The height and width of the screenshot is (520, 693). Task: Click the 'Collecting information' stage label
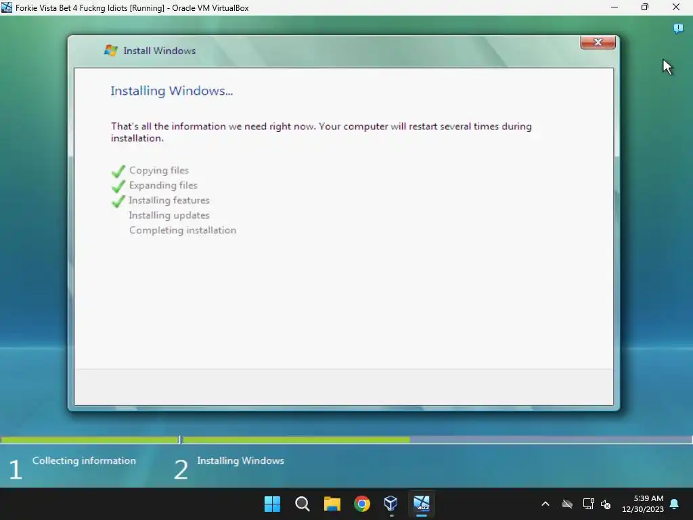84,460
